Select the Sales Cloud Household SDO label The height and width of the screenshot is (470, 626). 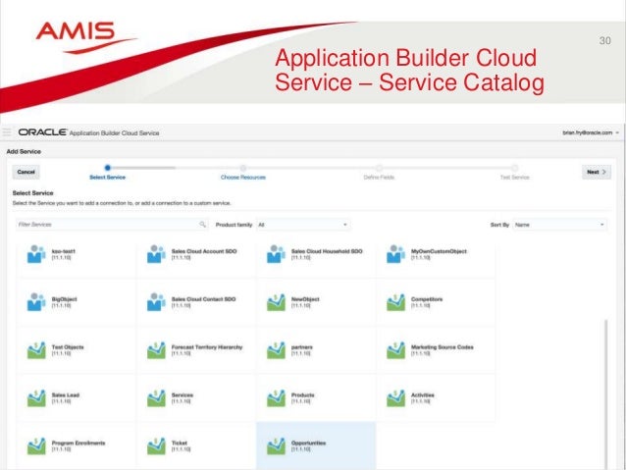click(327, 251)
